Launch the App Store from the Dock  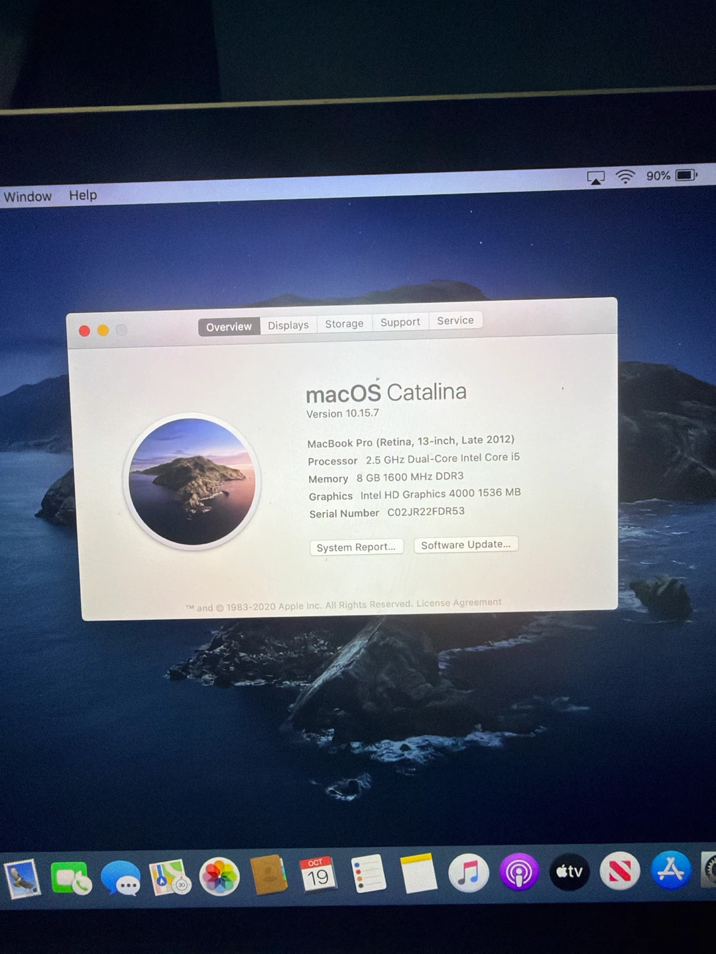[x=670, y=870]
